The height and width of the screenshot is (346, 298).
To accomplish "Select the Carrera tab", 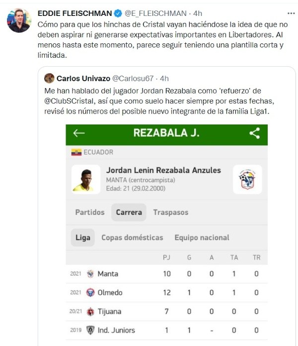I will point(129,212).
